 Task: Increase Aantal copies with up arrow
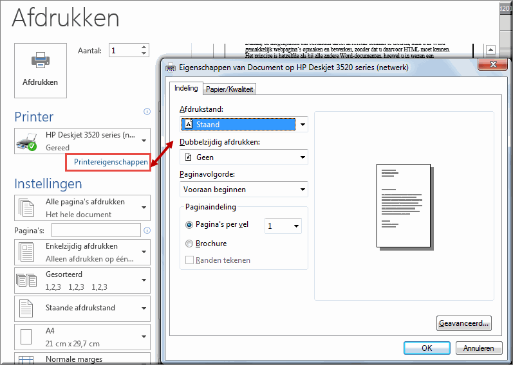click(x=144, y=47)
